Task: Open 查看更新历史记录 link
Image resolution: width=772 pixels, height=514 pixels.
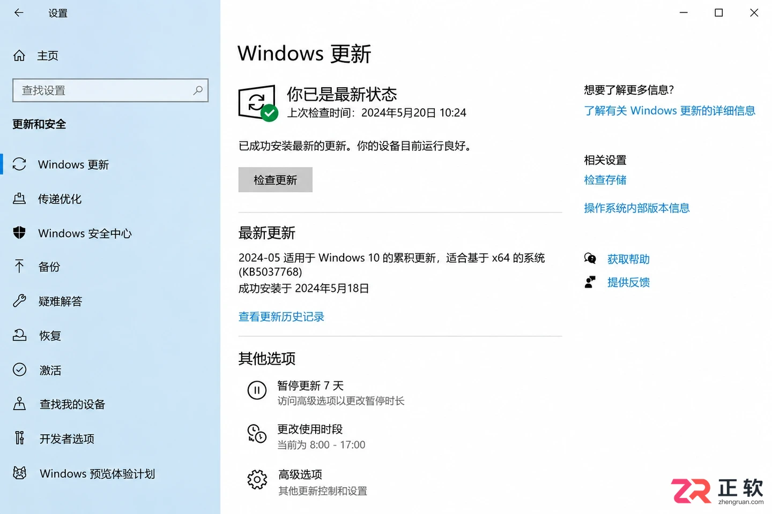Action: [x=281, y=316]
